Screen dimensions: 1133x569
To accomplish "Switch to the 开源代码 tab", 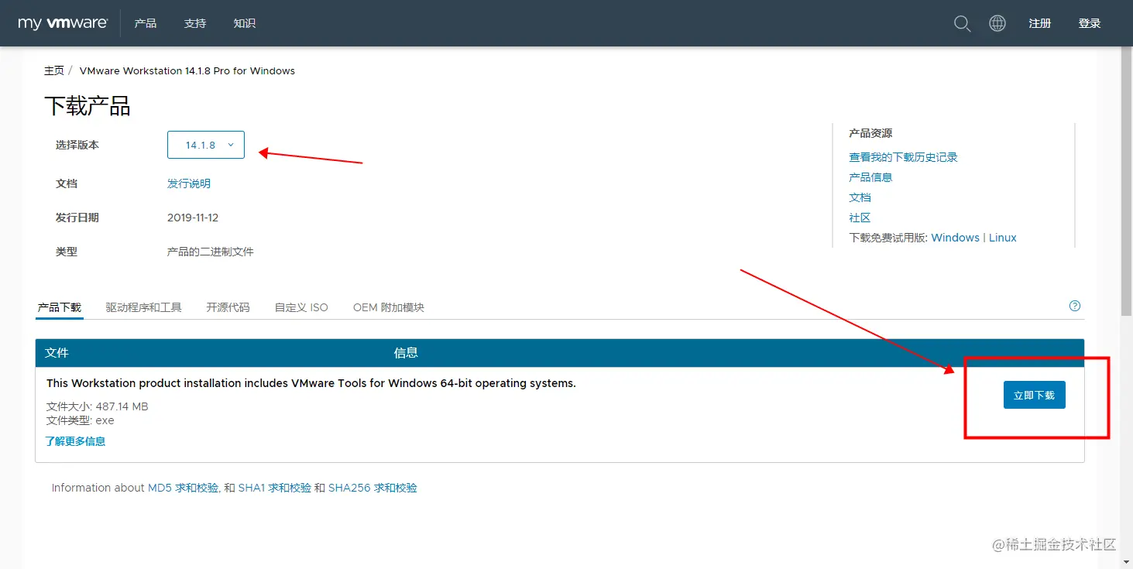I will pyautogui.click(x=228, y=307).
